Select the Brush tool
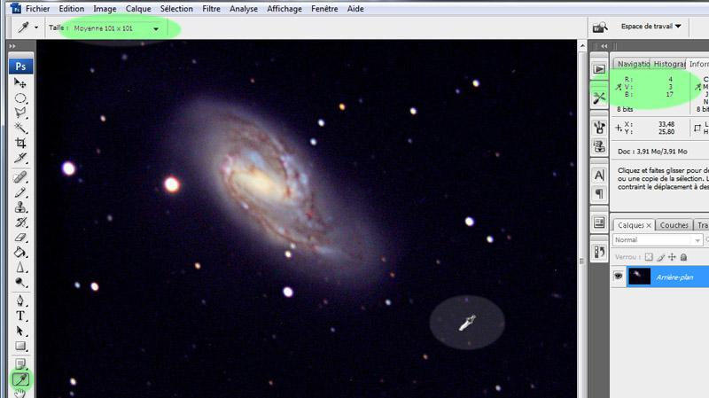This screenshot has width=709, height=398. [19, 192]
